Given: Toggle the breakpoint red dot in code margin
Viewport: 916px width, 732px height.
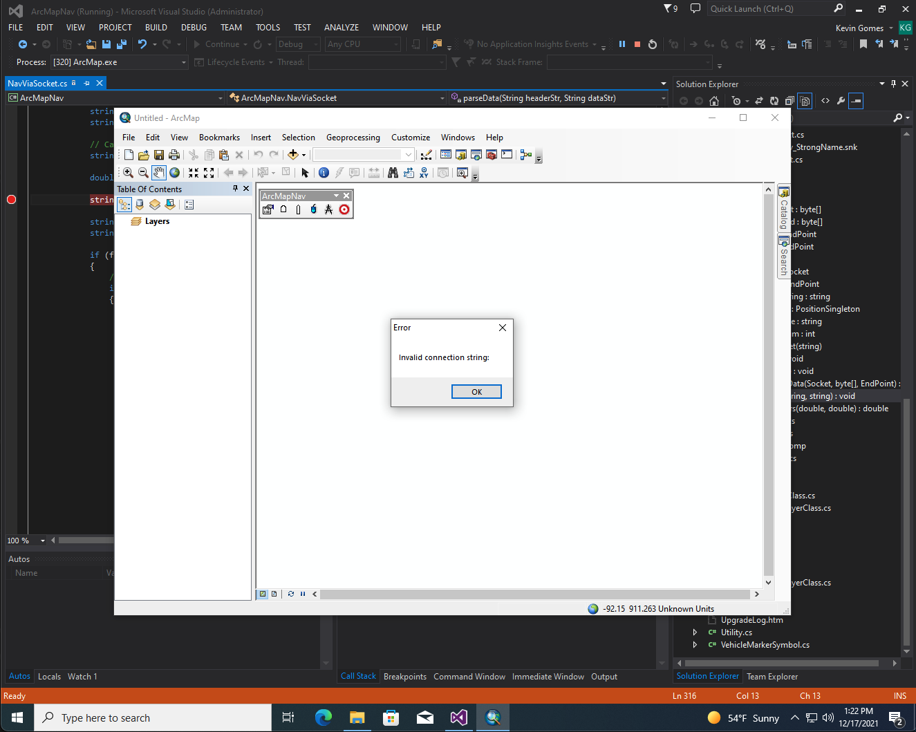Looking at the screenshot, I should point(11,200).
